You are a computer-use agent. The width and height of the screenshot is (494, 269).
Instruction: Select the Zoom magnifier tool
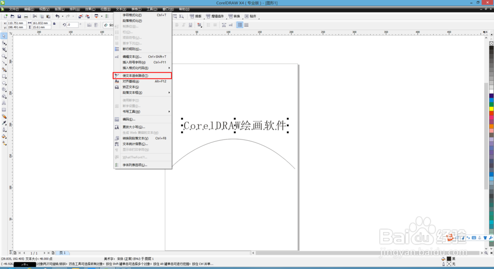(4, 56)
